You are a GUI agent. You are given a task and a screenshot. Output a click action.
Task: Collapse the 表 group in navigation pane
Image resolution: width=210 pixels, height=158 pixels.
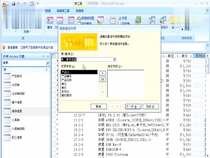46,70
